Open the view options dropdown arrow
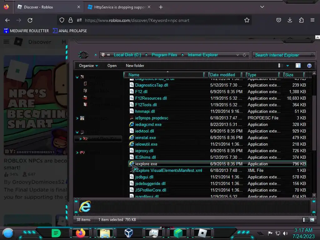Image resolution: width=320 pixels, height=240 pixels. (287, 66)
